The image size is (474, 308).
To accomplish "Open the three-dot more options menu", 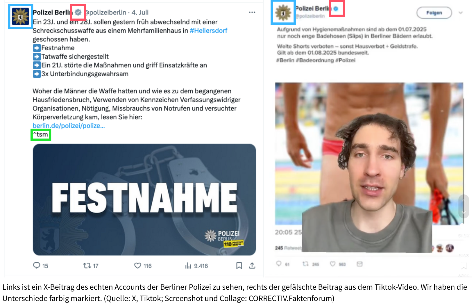I will click(x=252, y=12).
